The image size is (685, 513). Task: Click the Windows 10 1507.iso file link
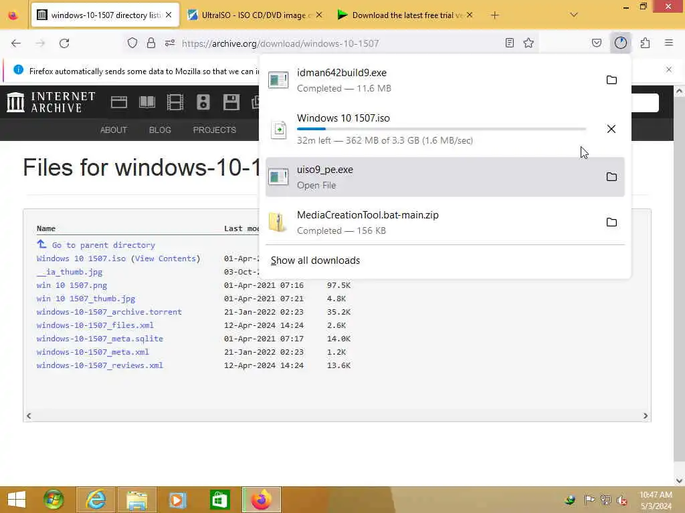[x=81, y=259]
